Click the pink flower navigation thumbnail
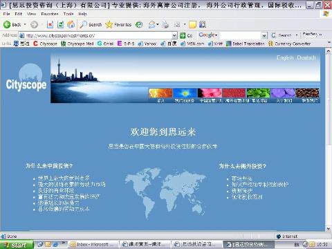 [210, 93]
